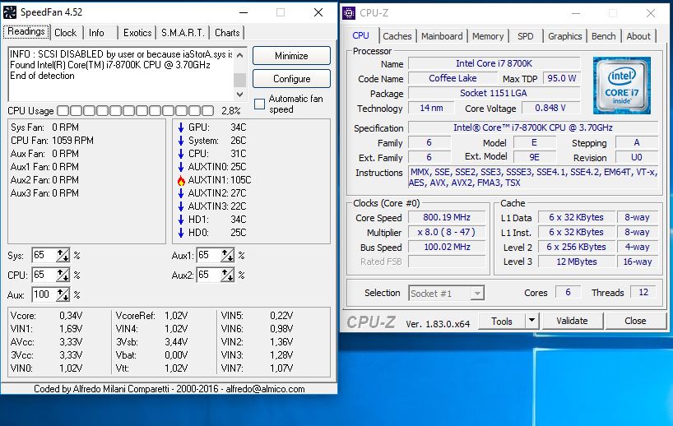673x426 pixels.
Task: Open the Tools dropdown arrow in CPU-Z
Action: [531, 321]
